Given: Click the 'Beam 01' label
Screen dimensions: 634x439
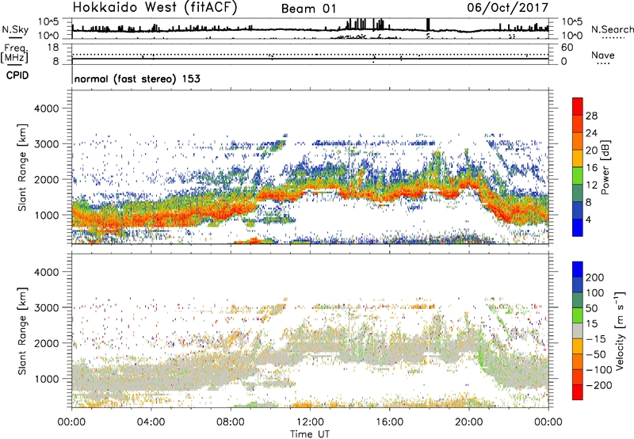Looking at the screenshot, I should tap(308, 9).
